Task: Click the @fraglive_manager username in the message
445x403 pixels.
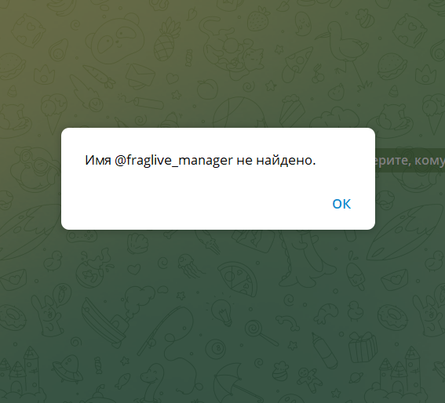Action: pyautogui.click(x=173, y=161)
